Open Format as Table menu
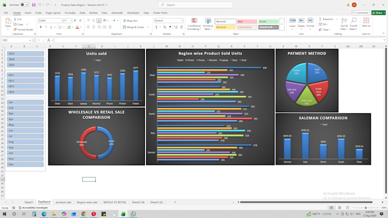 208,24
